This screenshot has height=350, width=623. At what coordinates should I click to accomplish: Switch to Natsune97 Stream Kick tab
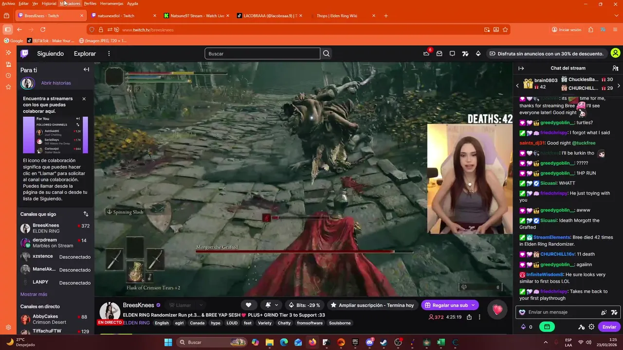pyautogui.click(x=197, y=16)
